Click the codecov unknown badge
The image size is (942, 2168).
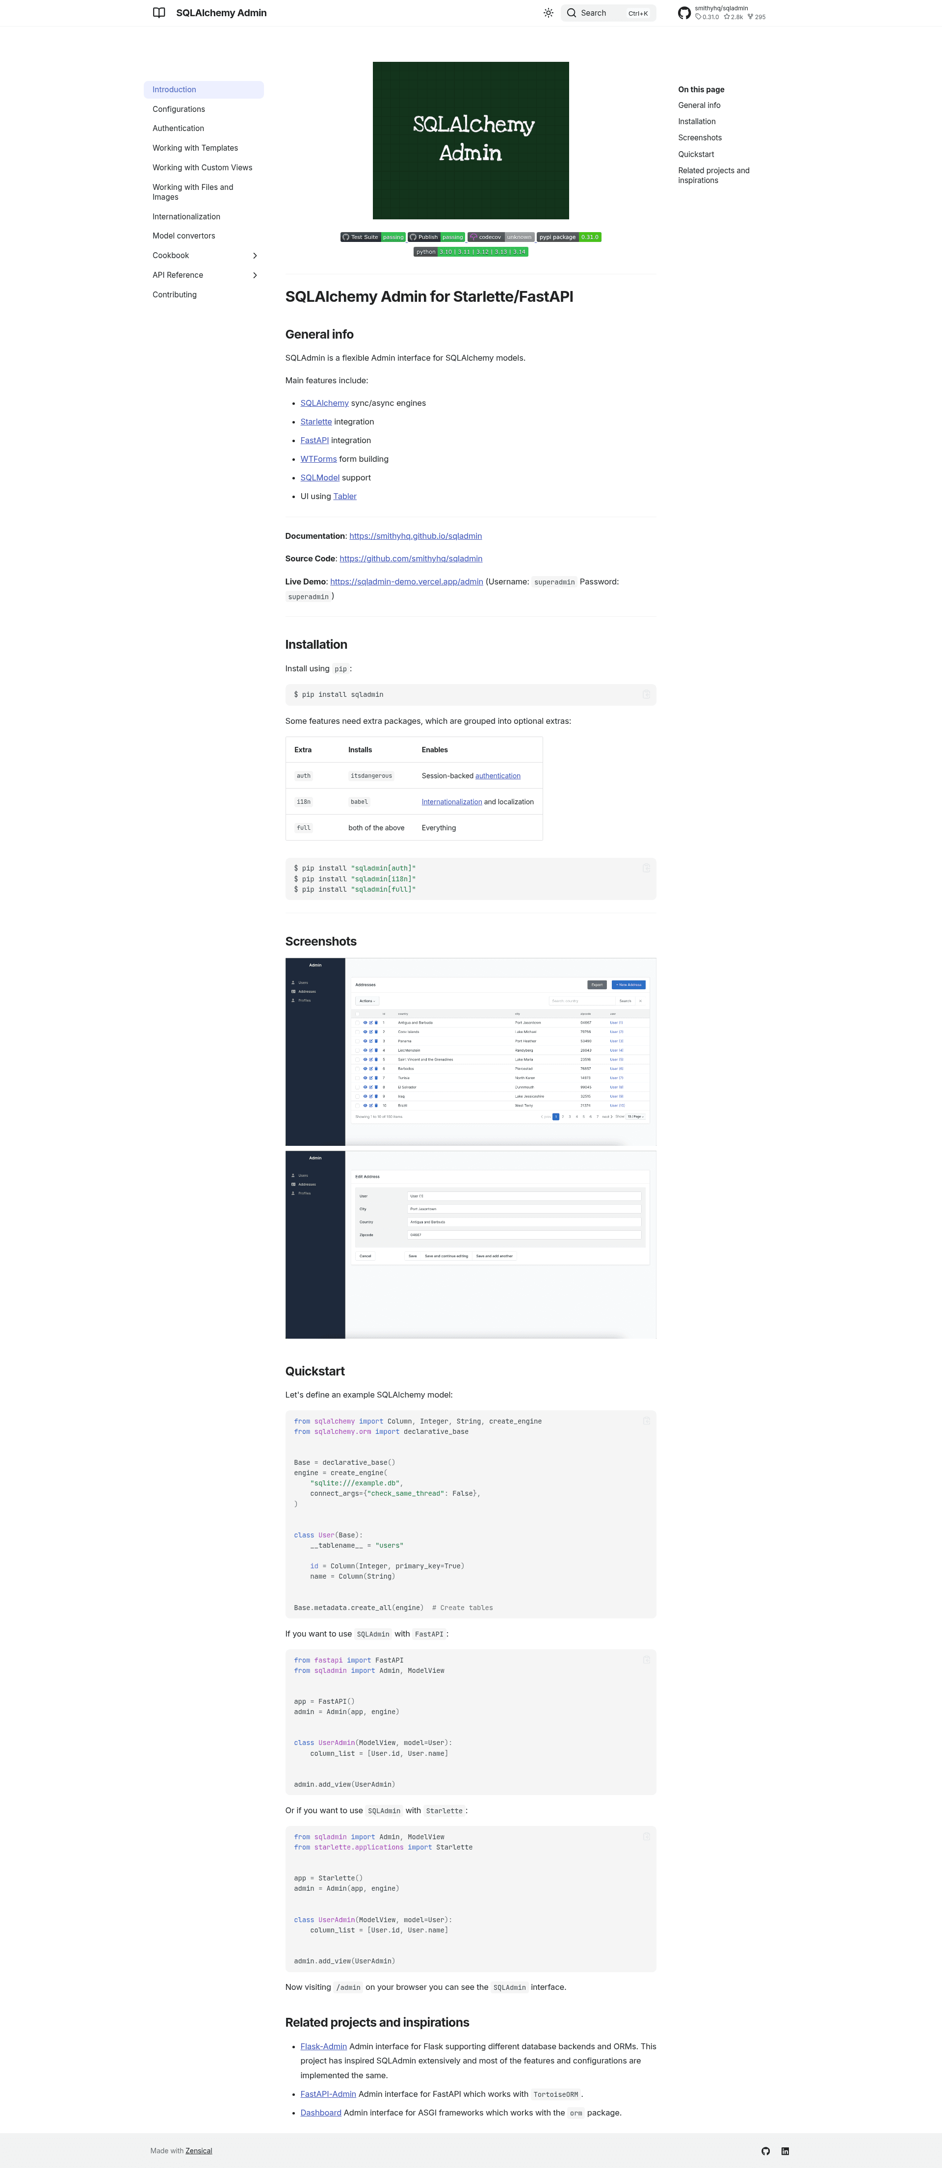[501, 238]
